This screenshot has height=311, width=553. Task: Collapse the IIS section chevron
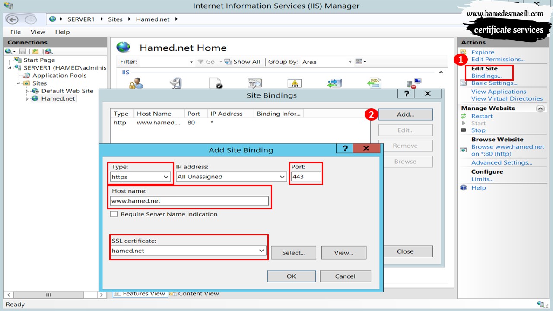tap(441, 73)
